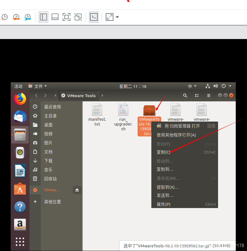Go forward in the file manager

pyautogui.click(x=45, y=95)
